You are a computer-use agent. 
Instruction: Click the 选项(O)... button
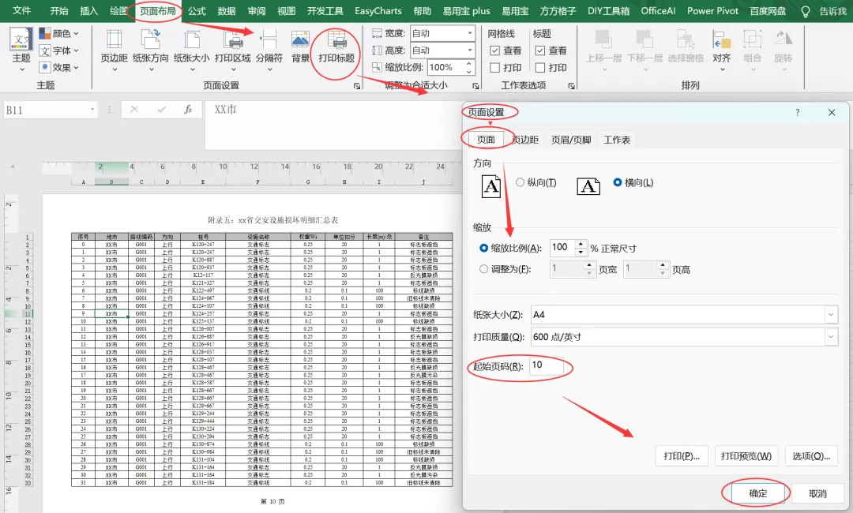tap(811, 456)
